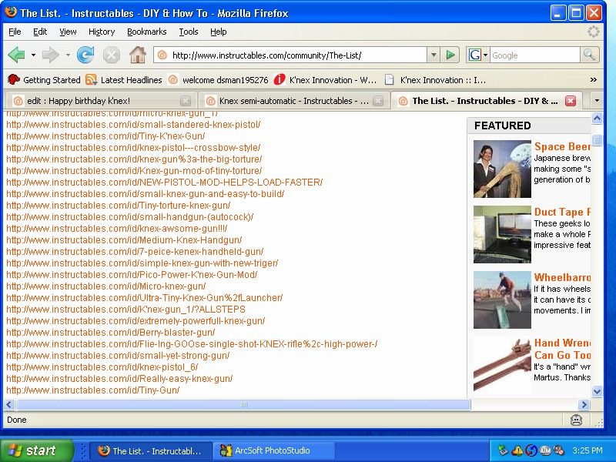
Task: Open the knex-pistol---crossbow-style link
Action: (133, 148)
